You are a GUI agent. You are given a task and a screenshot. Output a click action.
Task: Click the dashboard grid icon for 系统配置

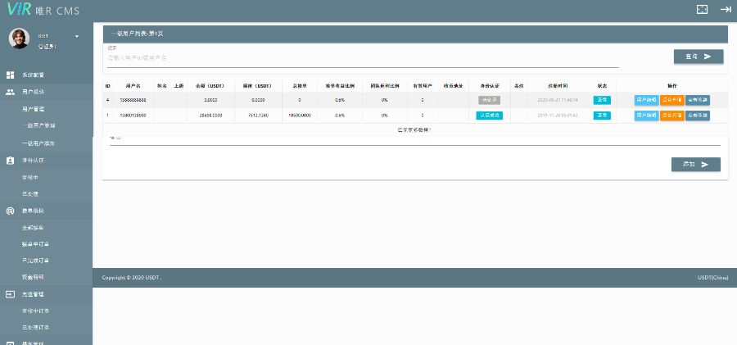pos(10,75)
